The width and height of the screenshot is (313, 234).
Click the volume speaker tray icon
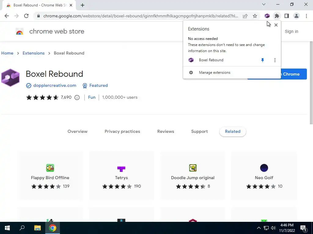[273, 228]
